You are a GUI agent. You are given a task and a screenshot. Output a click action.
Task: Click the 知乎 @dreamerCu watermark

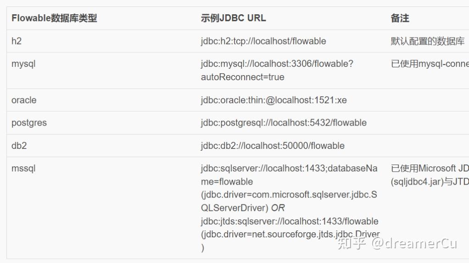[397, 243]
